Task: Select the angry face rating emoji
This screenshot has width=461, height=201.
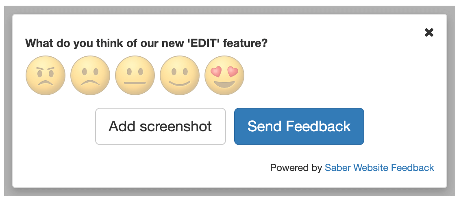Action: (x=46, y=76)
